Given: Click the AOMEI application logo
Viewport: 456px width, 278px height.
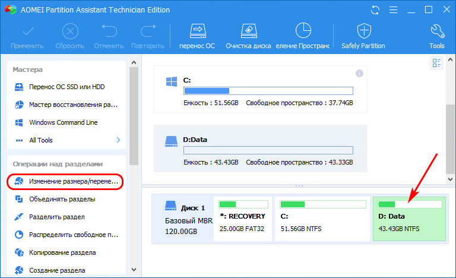Looking at the screenshot, I should (11, 10).
